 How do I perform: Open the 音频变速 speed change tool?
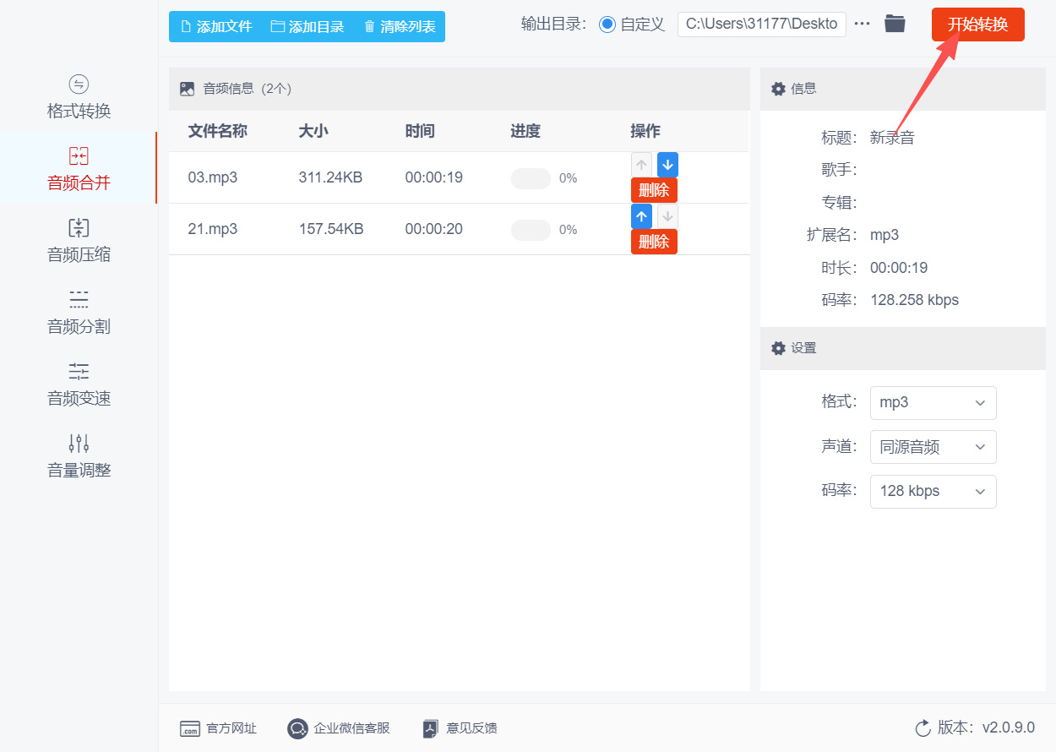79,384
